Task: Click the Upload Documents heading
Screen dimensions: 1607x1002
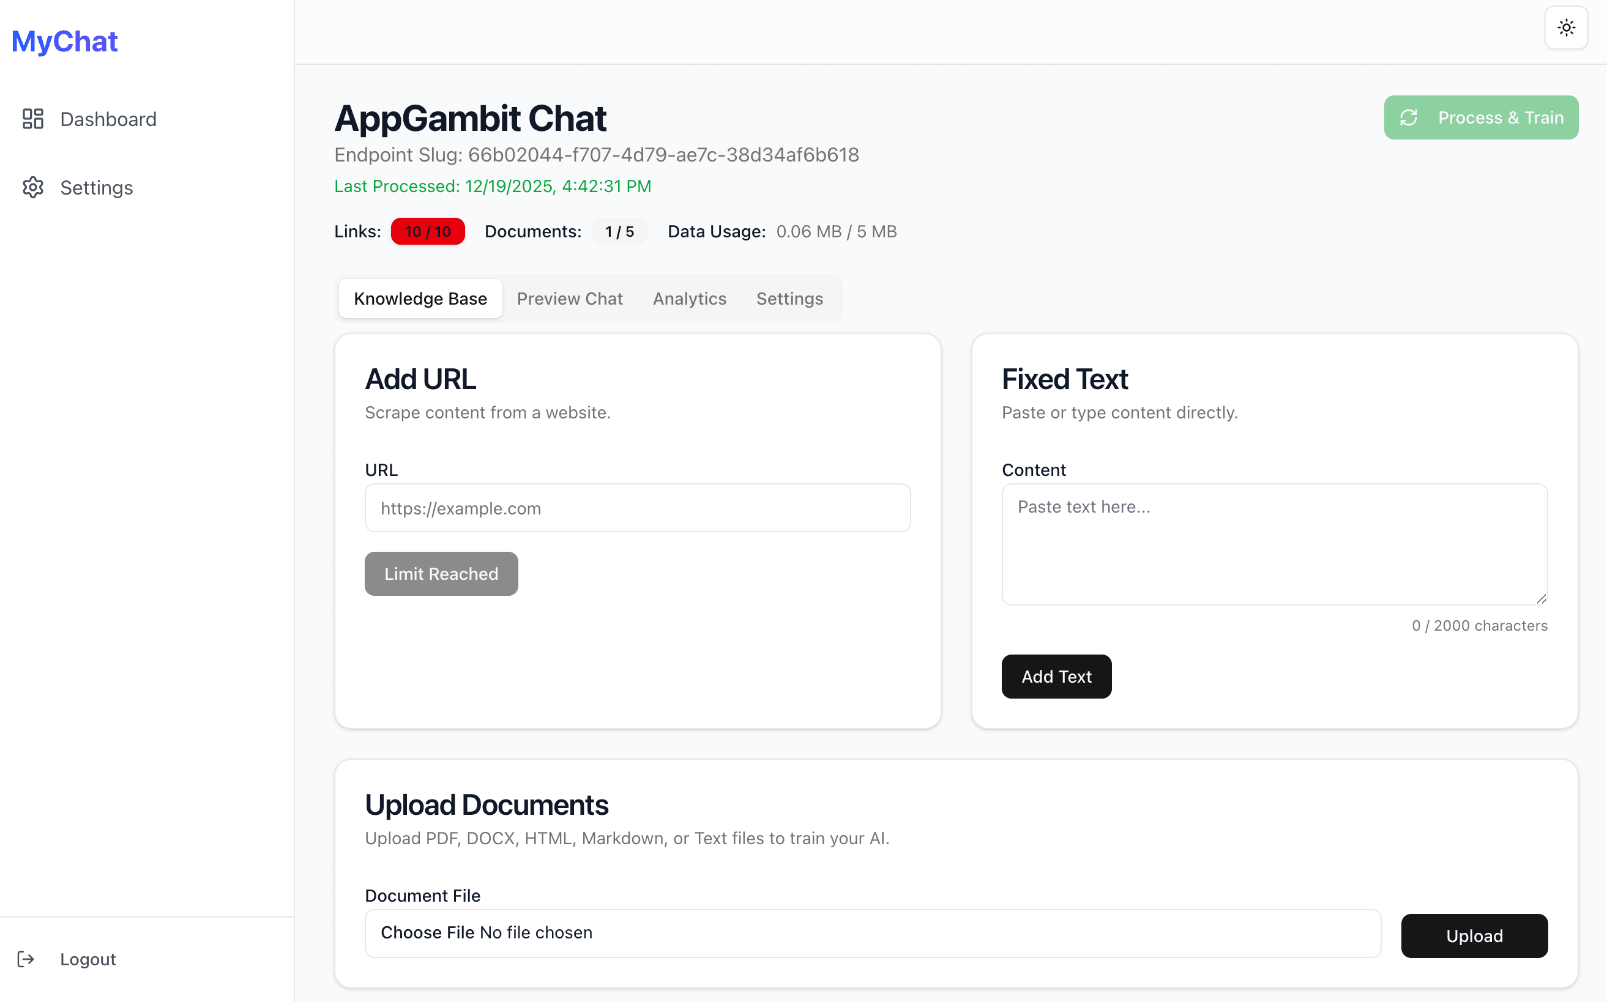Action: point(487,805)
